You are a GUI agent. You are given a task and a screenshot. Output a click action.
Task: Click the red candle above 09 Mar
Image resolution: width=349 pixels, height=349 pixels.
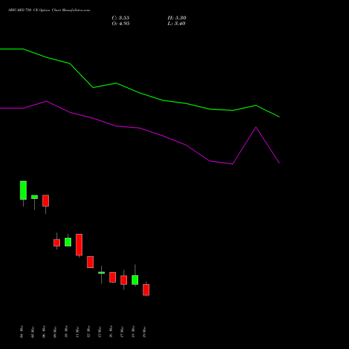[57, 243]
